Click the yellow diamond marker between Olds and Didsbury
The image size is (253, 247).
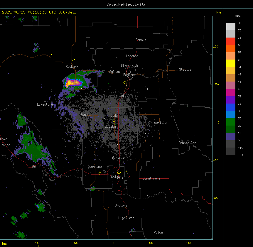(x=114, y=122)
